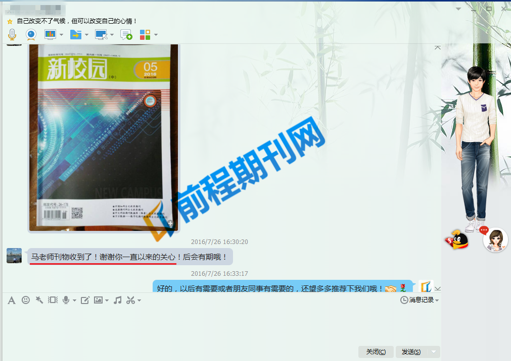Click the 发送(S) button
Viewport: 511px width, 361px height.
click(x=411, y=352)
